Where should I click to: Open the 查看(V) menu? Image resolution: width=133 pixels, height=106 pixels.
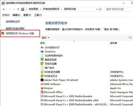pos(27,15)
